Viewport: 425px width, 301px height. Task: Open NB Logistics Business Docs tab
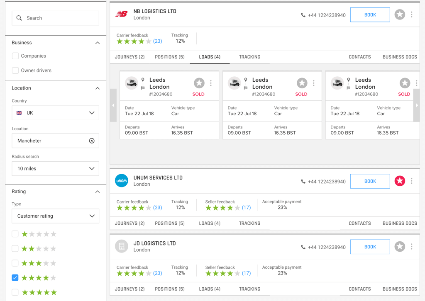(x=400, y=57)
